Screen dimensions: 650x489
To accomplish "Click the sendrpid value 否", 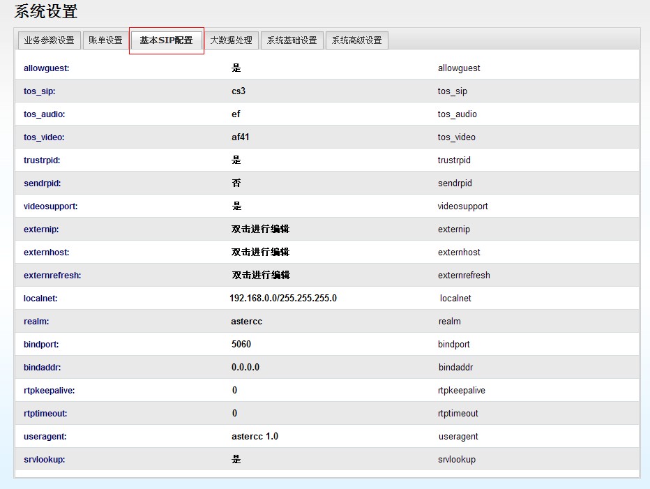I will 236,183.
